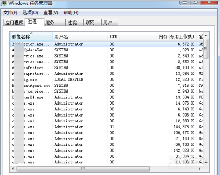The height and width of the screenshot is (175, 220).
Task: Select the Administrator process using 13,084 K
Action: 106,74
